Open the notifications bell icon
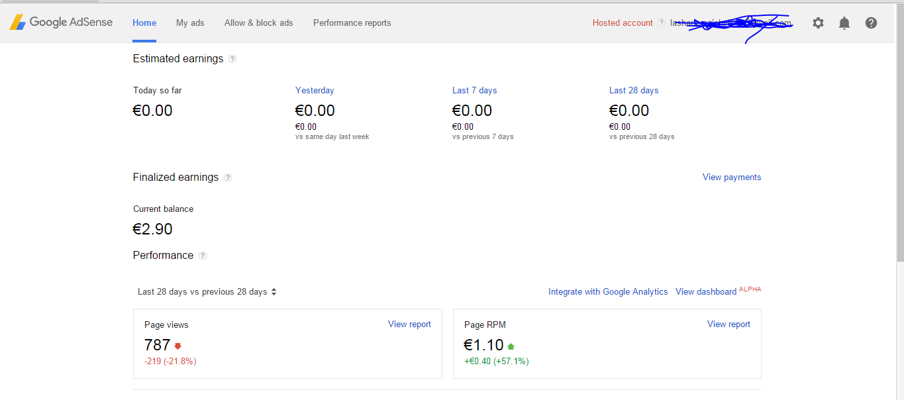 coord(844,23)
